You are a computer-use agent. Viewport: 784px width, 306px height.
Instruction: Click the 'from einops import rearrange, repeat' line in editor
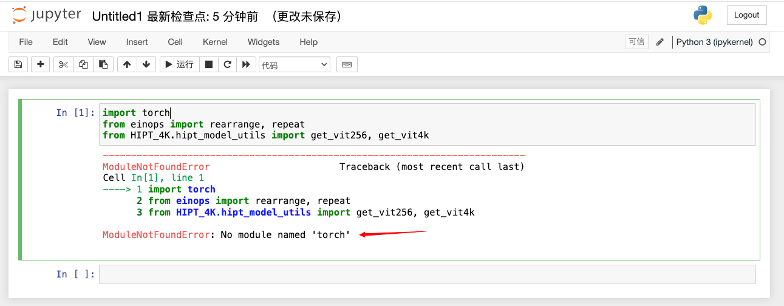(203, 124)
